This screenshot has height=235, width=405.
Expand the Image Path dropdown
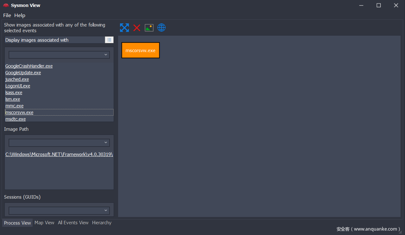59,143
